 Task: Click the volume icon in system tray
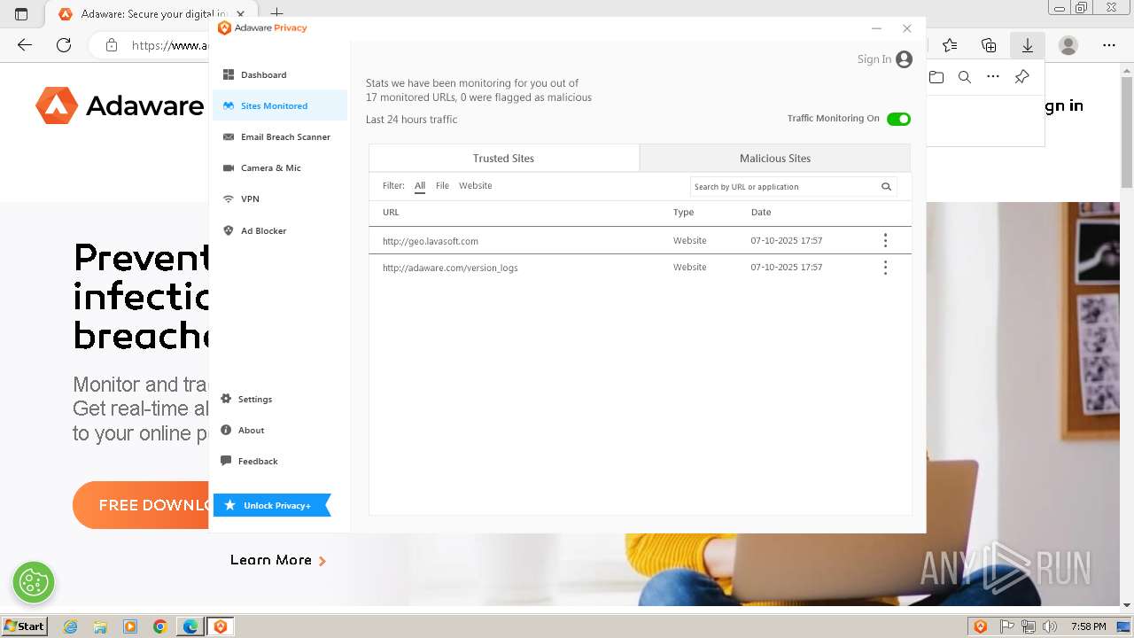point(1050,626)
